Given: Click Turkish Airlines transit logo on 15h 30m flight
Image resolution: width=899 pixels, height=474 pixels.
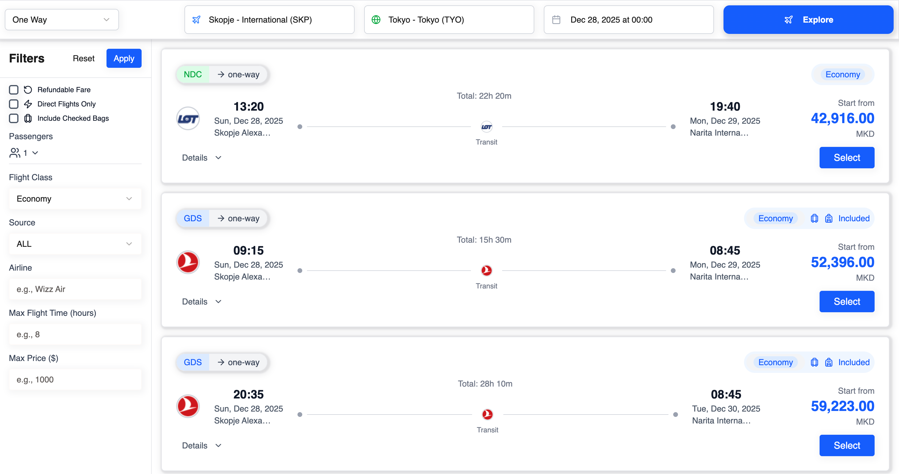Looking at the screenshot, I should coord(486,271).
